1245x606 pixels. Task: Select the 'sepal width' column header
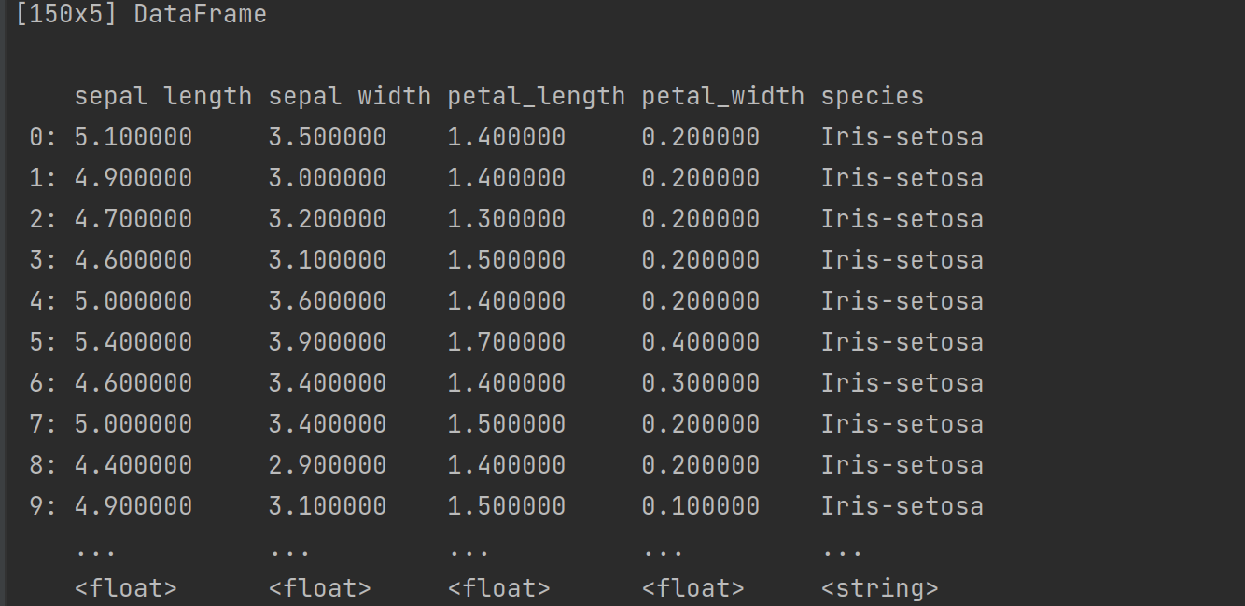350,96
